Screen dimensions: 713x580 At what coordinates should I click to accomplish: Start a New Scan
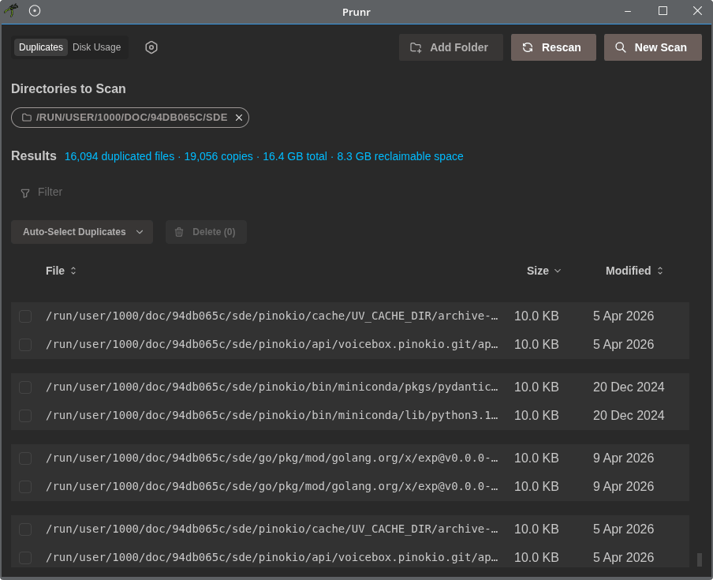point(652,47)
